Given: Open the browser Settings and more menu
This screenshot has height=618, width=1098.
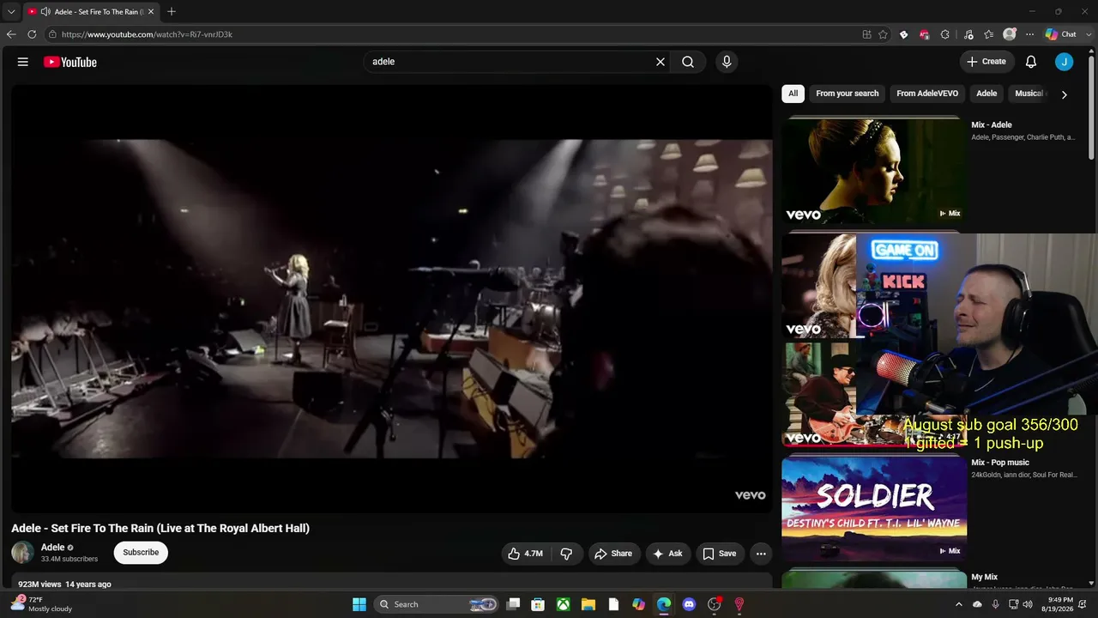Looking at the screenshot, I should 1029,34.
